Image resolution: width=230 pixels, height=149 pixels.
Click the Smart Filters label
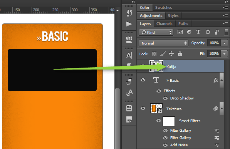coord(190,121)
